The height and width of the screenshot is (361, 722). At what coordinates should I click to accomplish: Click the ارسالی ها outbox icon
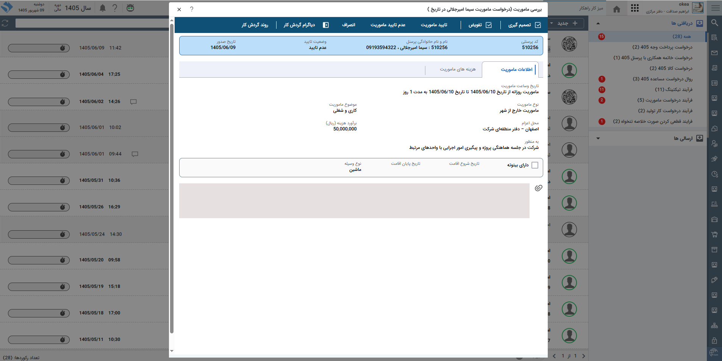pos(700,138)
